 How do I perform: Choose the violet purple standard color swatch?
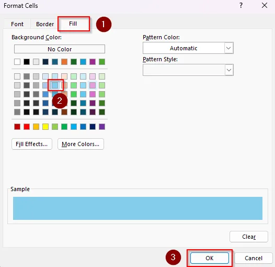[102, 127]
